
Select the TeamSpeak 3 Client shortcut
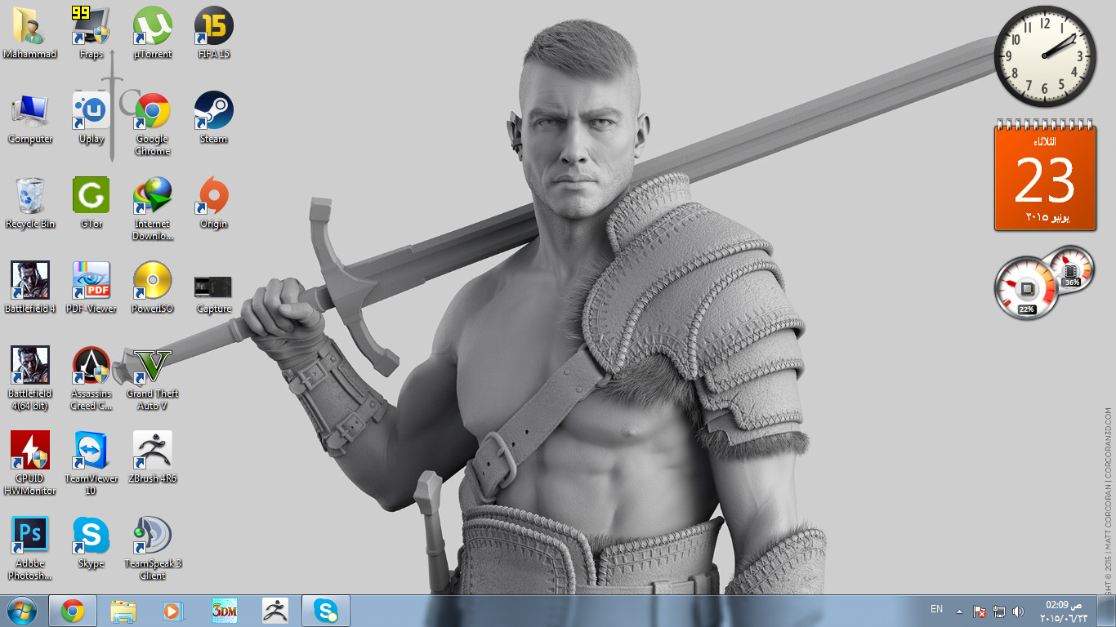coord(153,548)
